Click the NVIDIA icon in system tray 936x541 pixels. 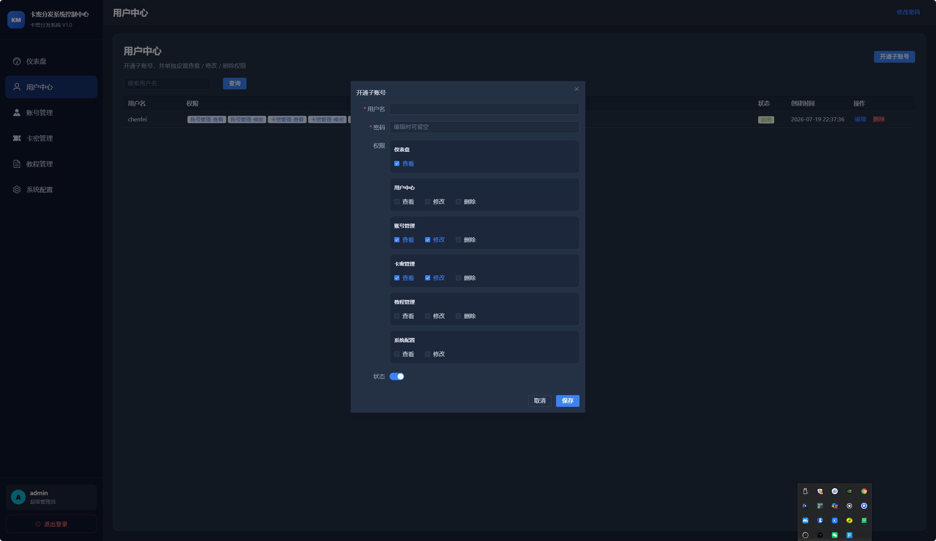[849, 491]
